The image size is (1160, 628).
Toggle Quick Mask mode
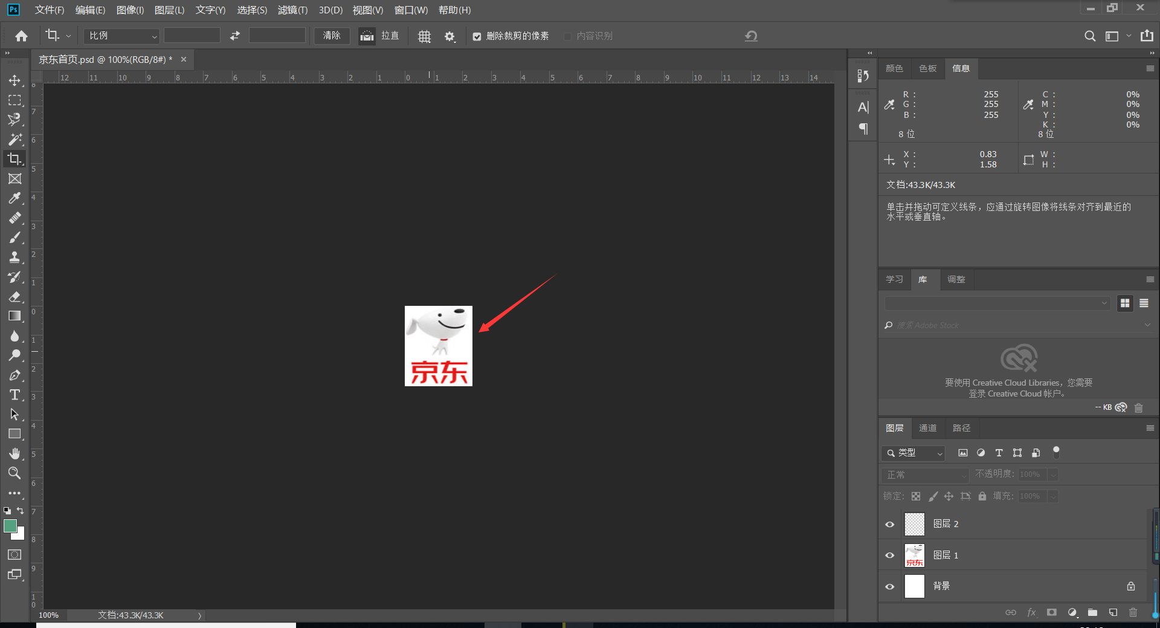pyautogui.click(x=14, y=554)
